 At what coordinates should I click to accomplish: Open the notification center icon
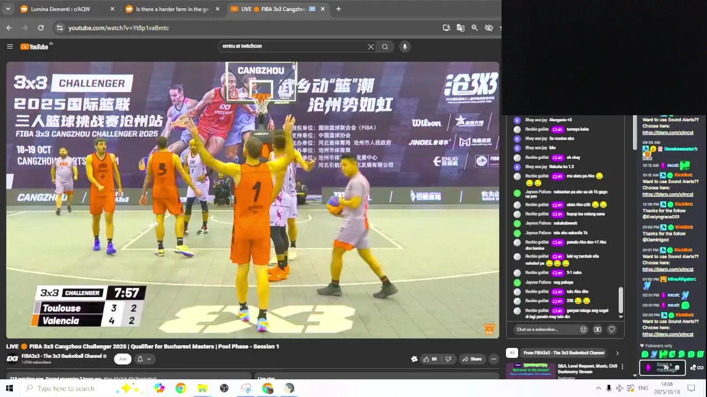[691, 388]
